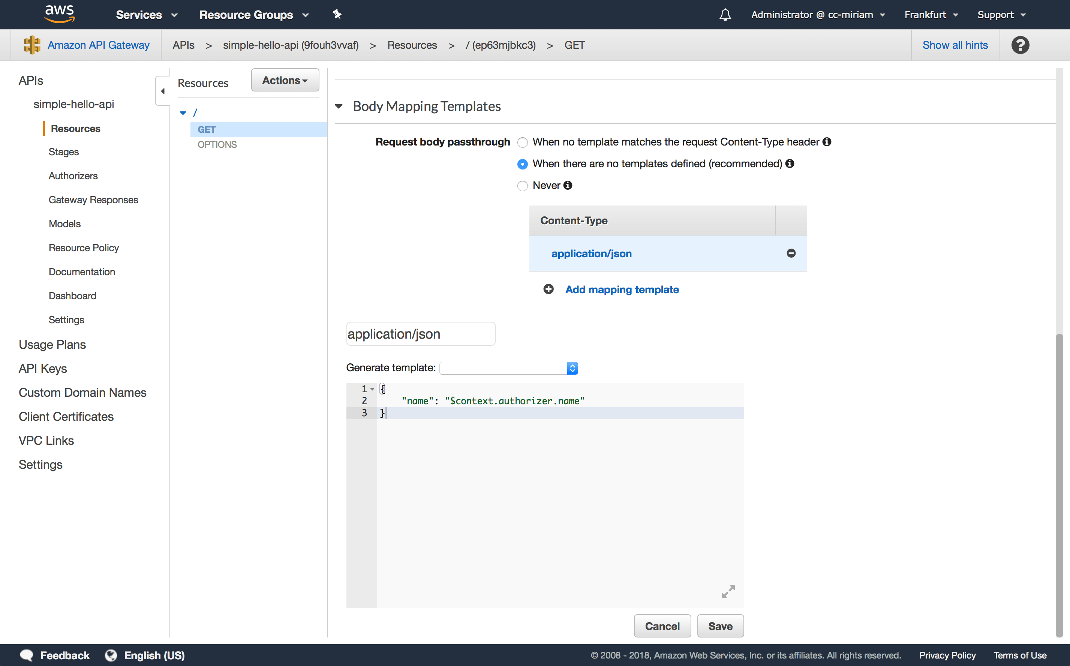This screenshot has width=1070, height=666.
Task: Select the Never passthrough radio button
Action: tap(522, 186)
